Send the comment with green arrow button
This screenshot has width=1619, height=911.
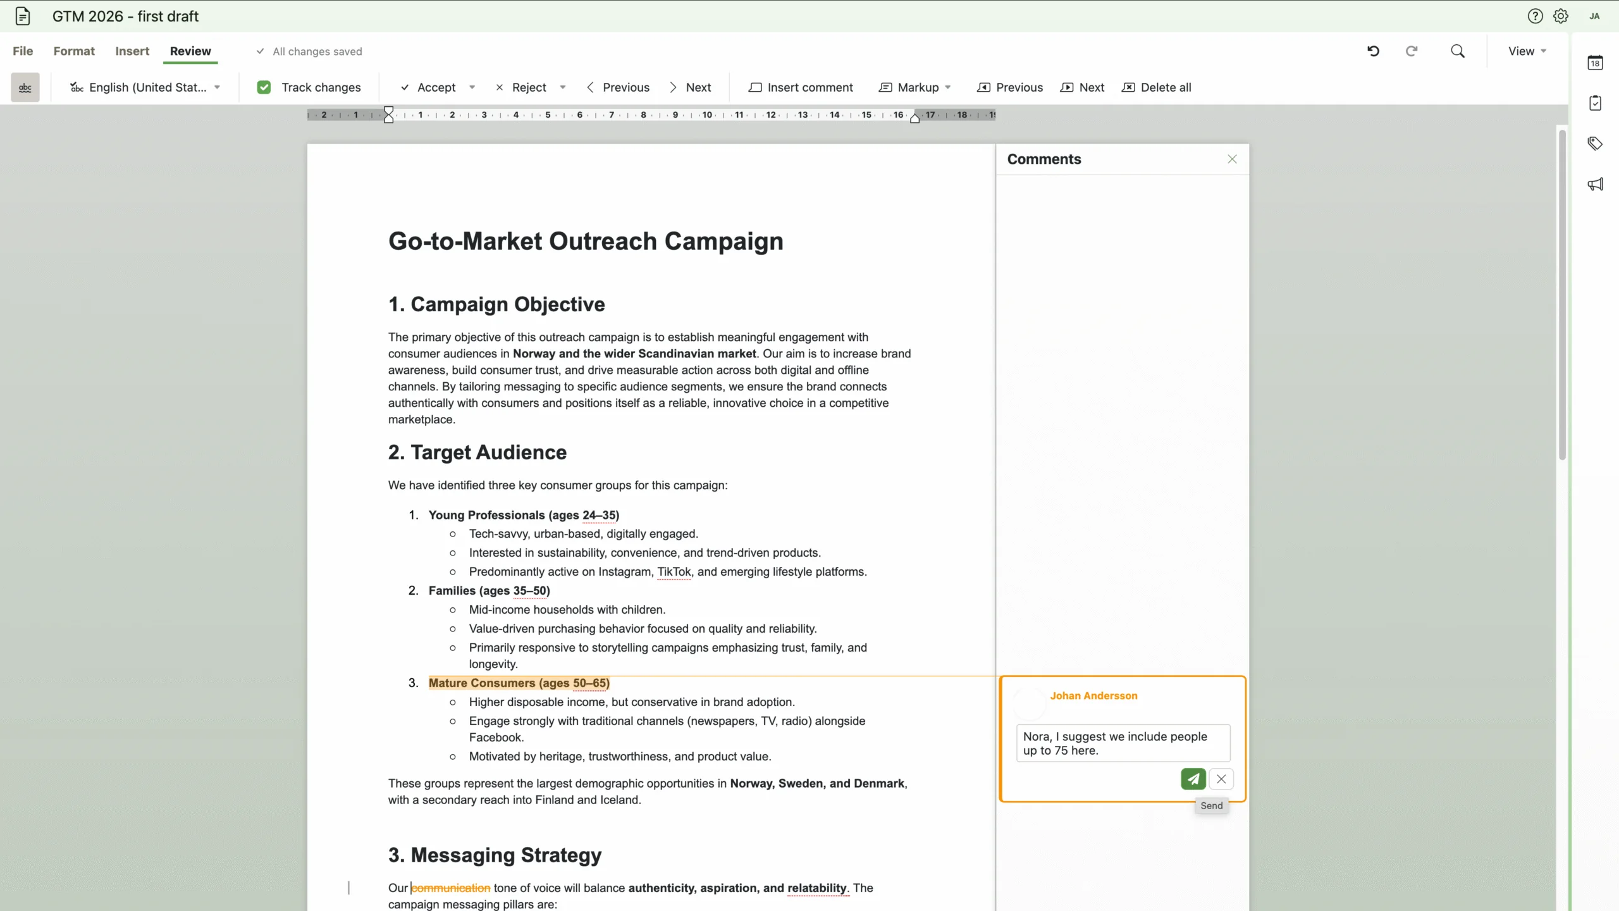(1193, 779)
